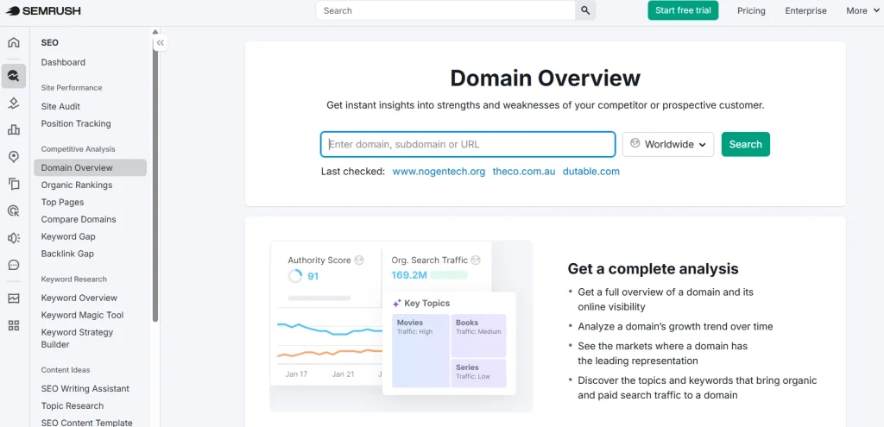This screenshot has width=884, height=427.
Task: Open SEO Writing Assistant
Action: pyautogui.click(x=85, y=389)
